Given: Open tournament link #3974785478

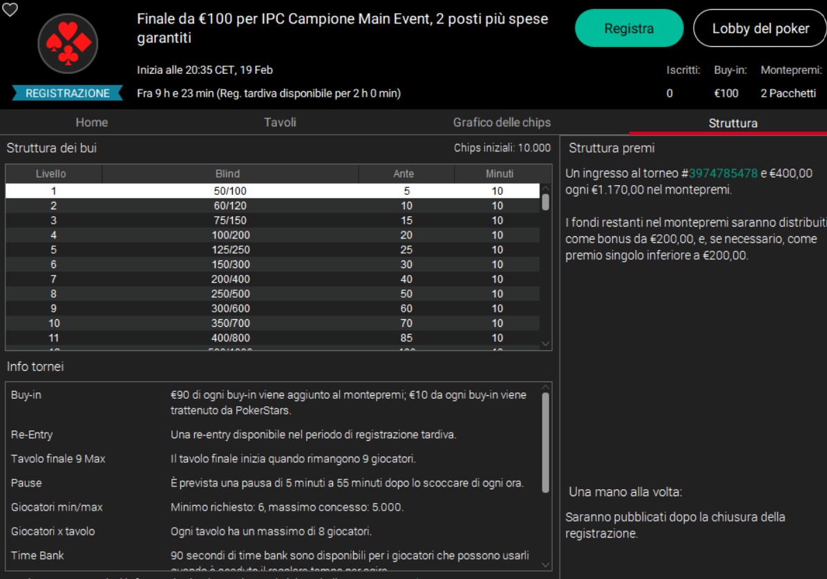Looking at the screenshot, I should 723,173.
